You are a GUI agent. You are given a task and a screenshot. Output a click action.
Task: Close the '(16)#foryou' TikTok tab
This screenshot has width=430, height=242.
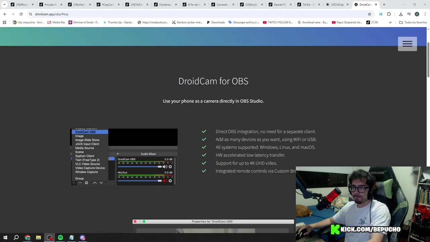coord(33,5)
